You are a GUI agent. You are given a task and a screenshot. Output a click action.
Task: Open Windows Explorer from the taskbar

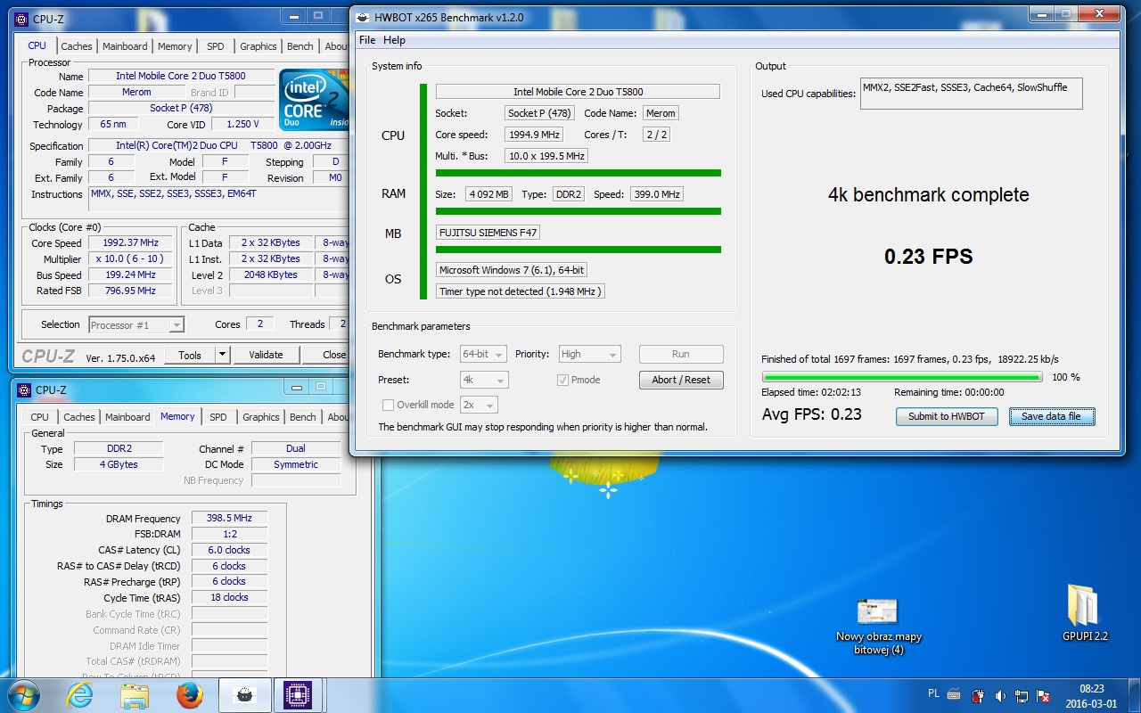tap(135, 695)
